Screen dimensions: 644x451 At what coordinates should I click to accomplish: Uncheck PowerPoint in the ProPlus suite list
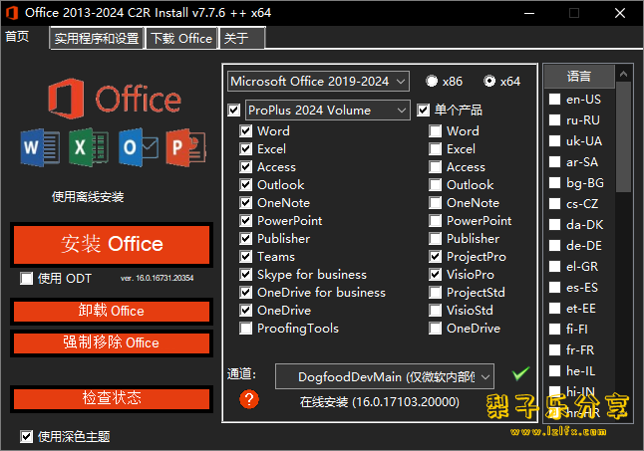(246, 221)
